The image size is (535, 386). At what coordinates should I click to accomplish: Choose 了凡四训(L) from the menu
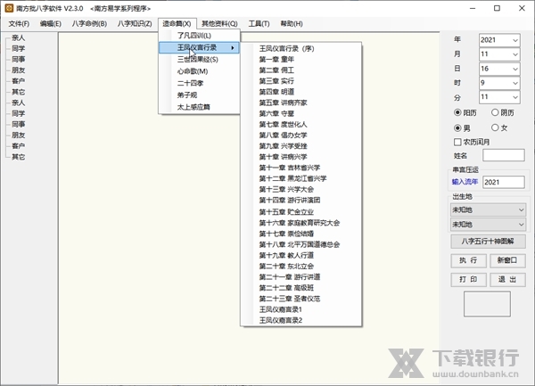199,36
